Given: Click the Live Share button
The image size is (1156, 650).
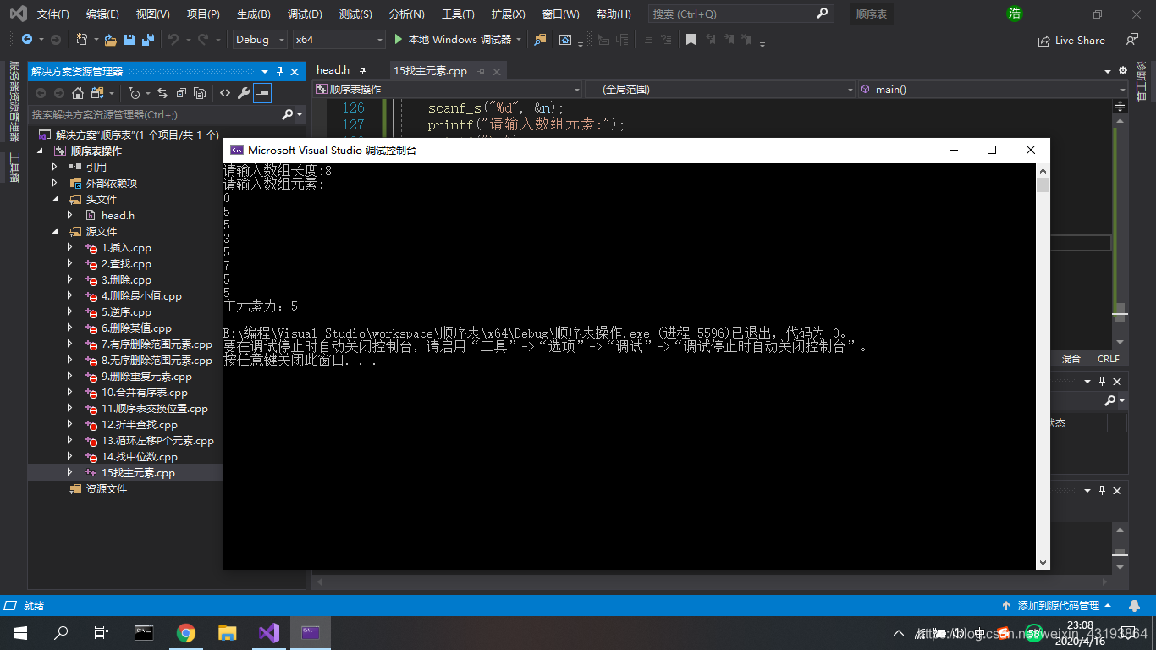Looking at the screenshot, I should pyautogui.click(x=1071, y=40).
